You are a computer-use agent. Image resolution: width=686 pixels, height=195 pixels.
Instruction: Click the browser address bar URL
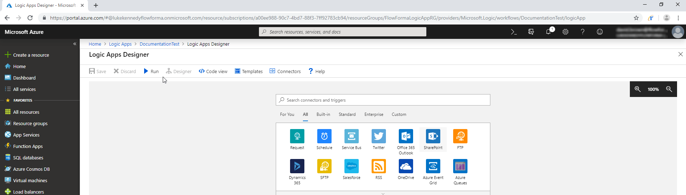tap(318, 18)
